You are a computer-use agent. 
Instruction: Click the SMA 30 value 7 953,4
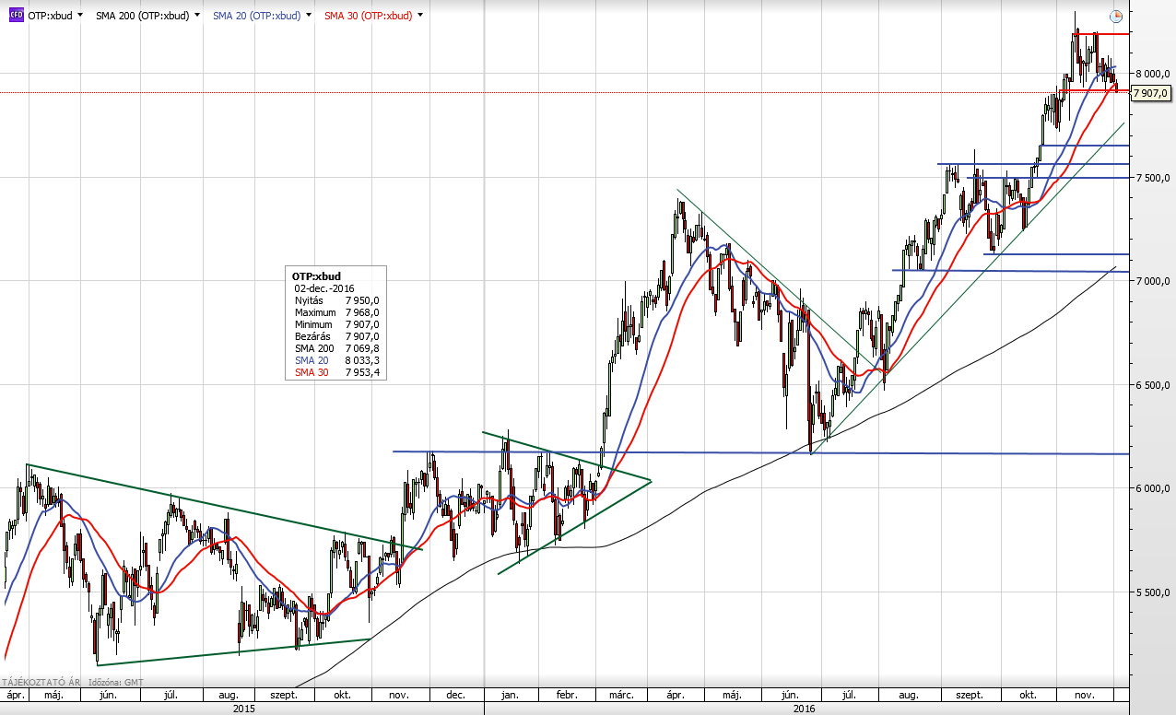(x=362, y=372)
